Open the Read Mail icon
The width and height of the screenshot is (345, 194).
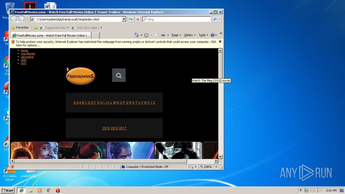tap(156, 35)
